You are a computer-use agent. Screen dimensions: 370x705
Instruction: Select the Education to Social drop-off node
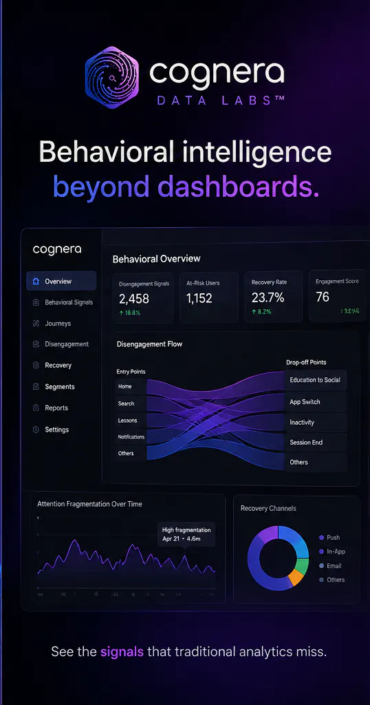316,380
